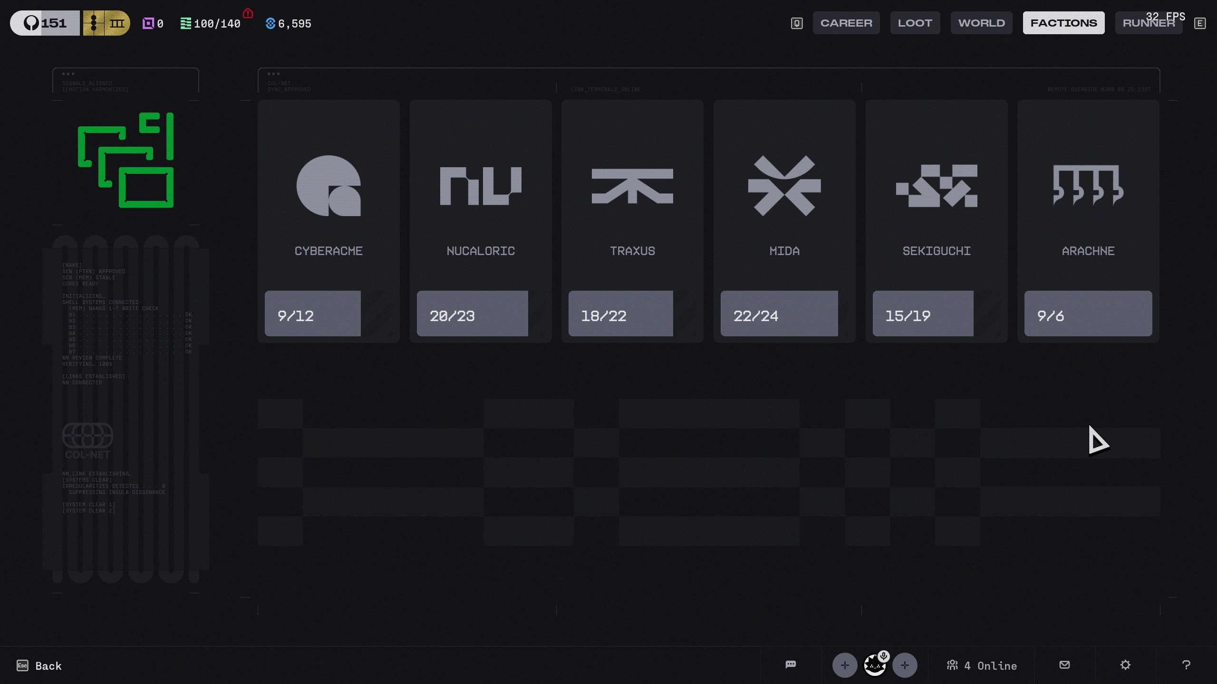Open the chat bubble icon
1217x684 pixels.
[x=791, y=665]
